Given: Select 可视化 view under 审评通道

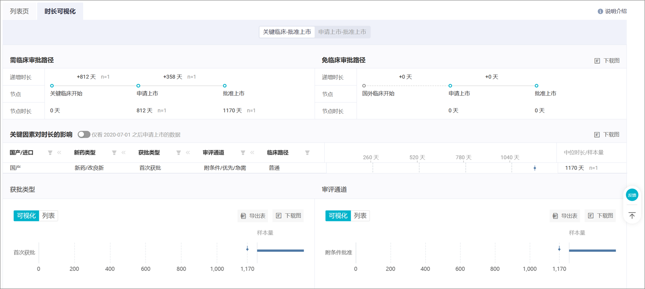Looking at the screenshot, I should tap(338, 216).
